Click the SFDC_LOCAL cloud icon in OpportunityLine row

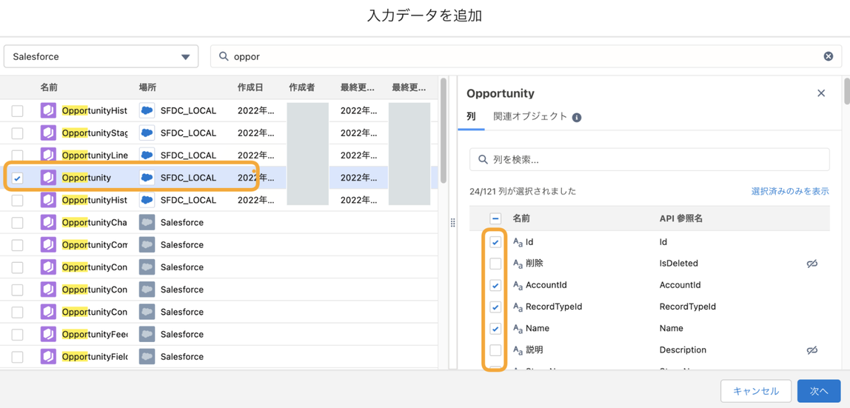click(147, 155)
